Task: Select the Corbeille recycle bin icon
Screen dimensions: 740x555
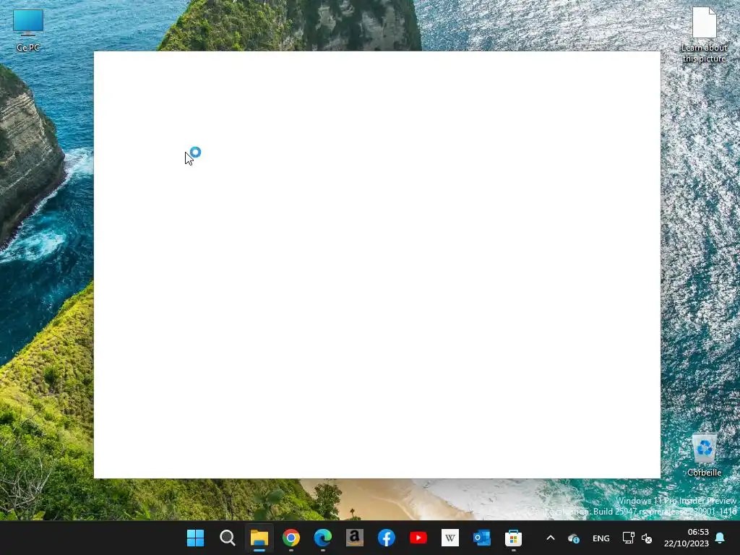Action: click(x=704, y=455)
